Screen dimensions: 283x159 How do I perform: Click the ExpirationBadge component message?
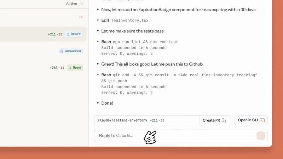click(179, 10)
